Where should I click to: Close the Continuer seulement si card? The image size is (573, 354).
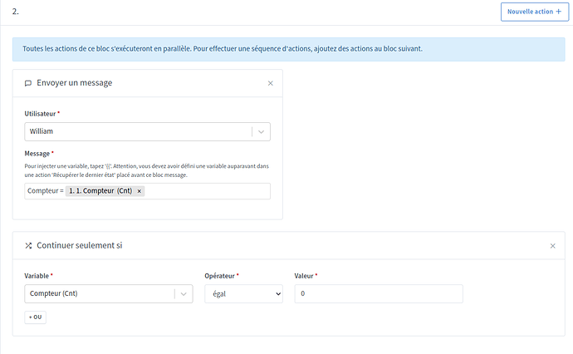553,246
